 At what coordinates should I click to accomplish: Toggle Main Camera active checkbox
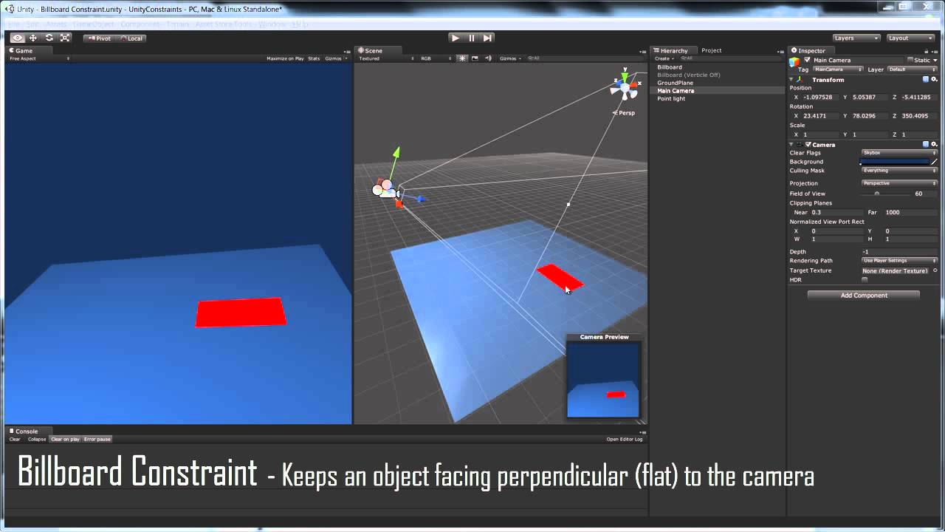(x=808, y=60)
